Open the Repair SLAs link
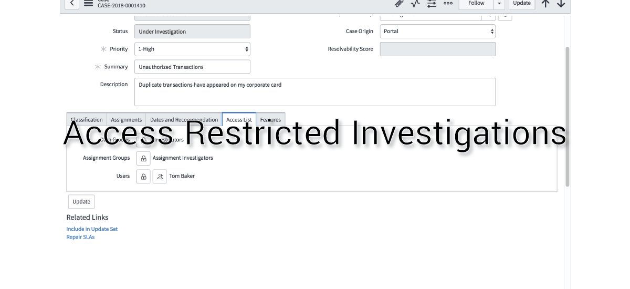This screenshot has height=289, width=630. (x=80, y=237)
